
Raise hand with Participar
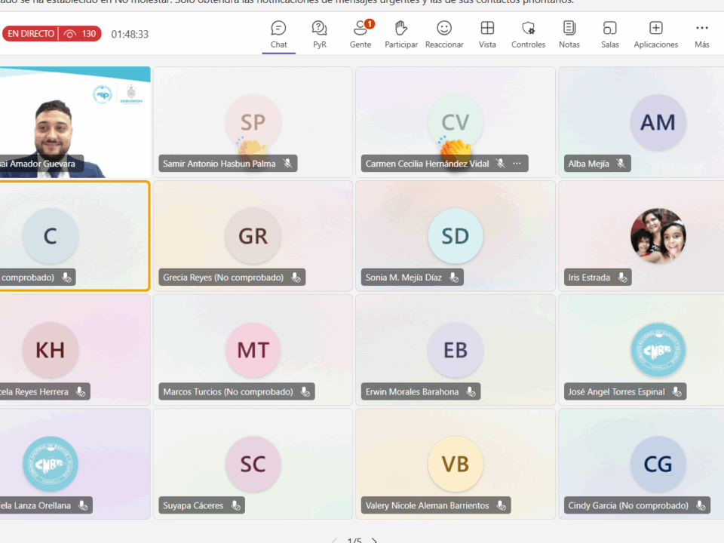pyautogui.click(x=401, y=34)
